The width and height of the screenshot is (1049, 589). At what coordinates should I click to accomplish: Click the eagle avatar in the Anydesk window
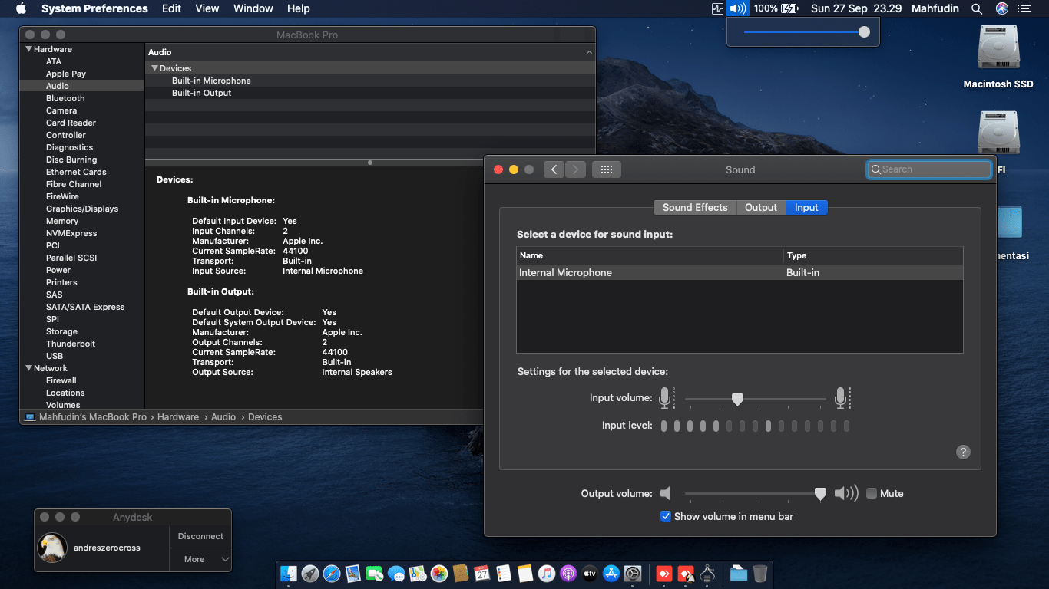[52, 548]
